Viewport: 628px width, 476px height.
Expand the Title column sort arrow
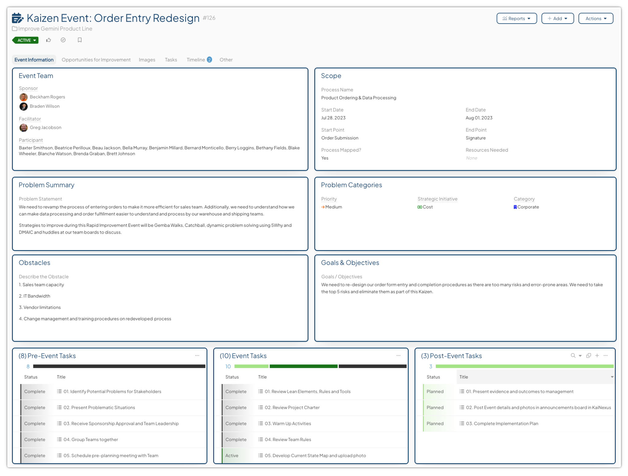pyautogui.click(x=612, y=377)
